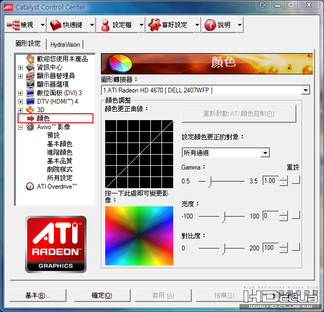Click the contrast value field showing 100

(270, 248)
